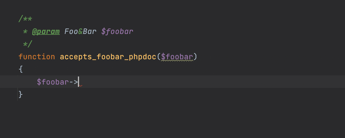Click the Bar type in the PHPDoc

pyautogui.click(x=89, y=31)
